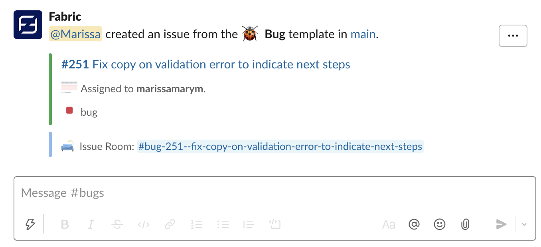Toggle strikethrough formatting
This screenshot has width=541, height=247.
[x=117, y=224]
